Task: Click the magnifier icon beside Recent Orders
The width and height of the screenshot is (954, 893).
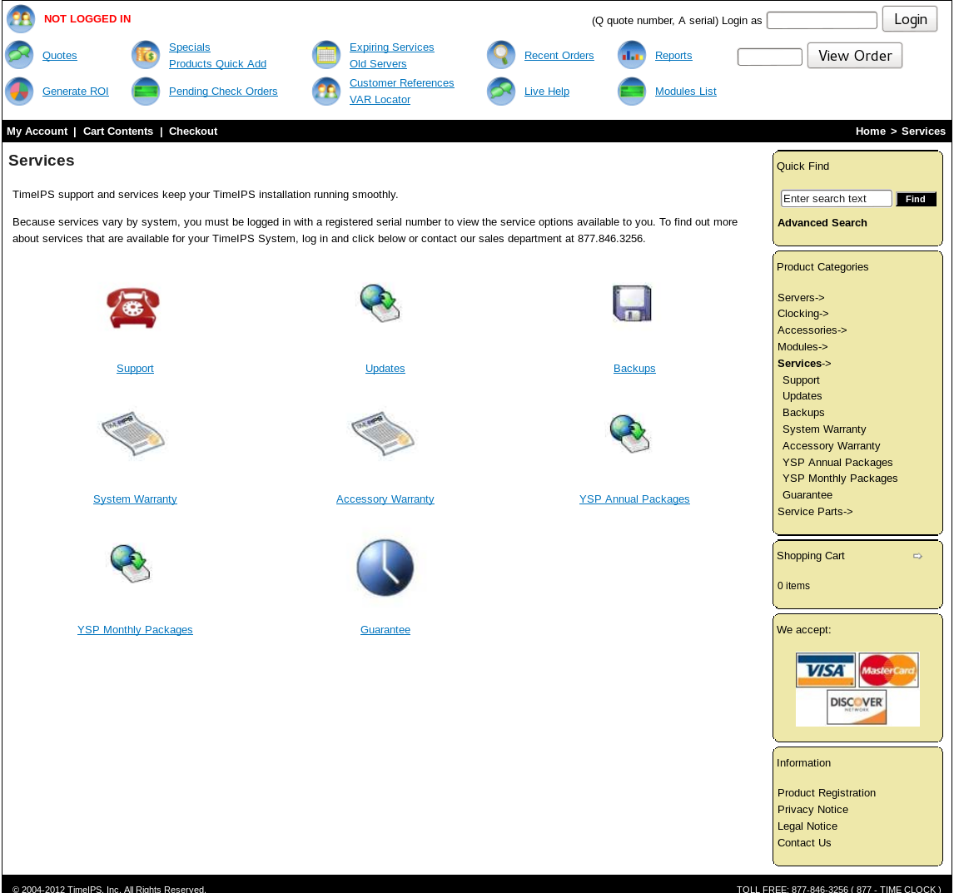Action: coord(501,55)
